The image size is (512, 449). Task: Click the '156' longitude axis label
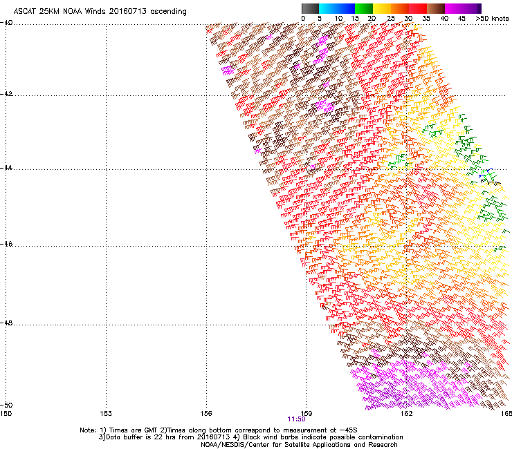(206, 414)
